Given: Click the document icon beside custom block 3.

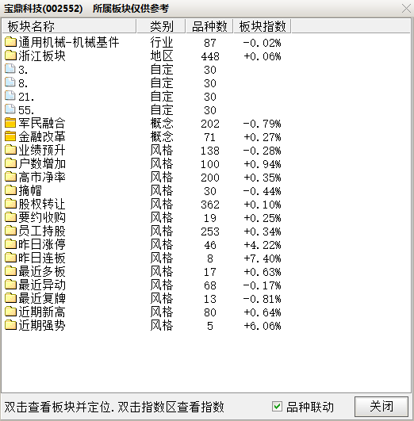Looking at the screenshot, I should coord(10,69).
